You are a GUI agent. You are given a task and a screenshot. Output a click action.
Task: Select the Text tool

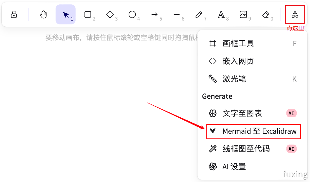(221, 14)
